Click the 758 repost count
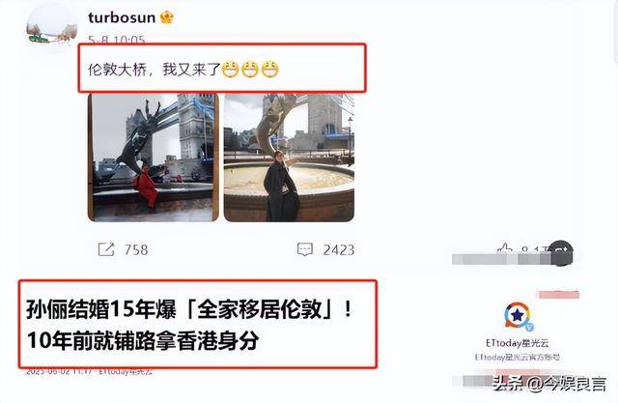Viewport: 618px width, 403px height. coord(136,249)
